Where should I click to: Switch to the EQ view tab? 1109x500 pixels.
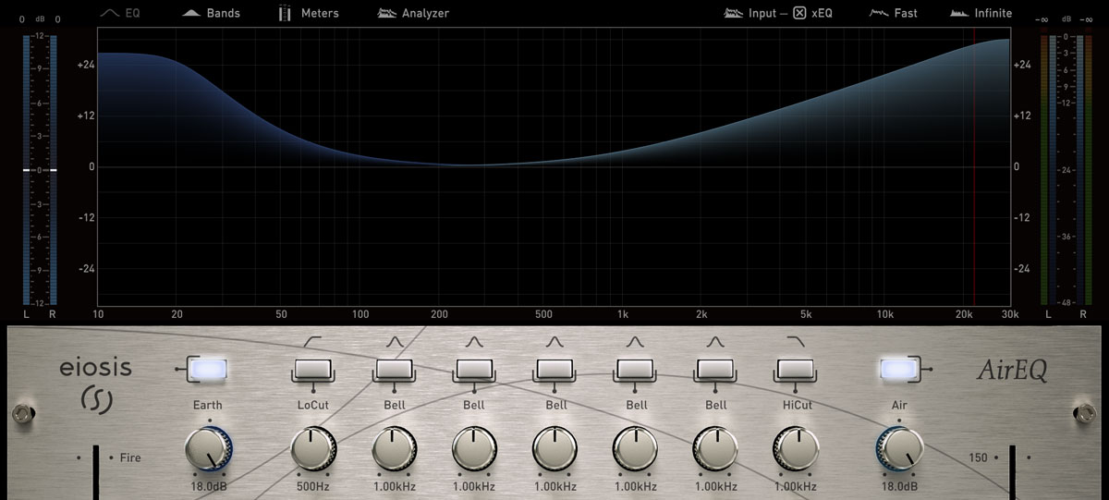120,13
